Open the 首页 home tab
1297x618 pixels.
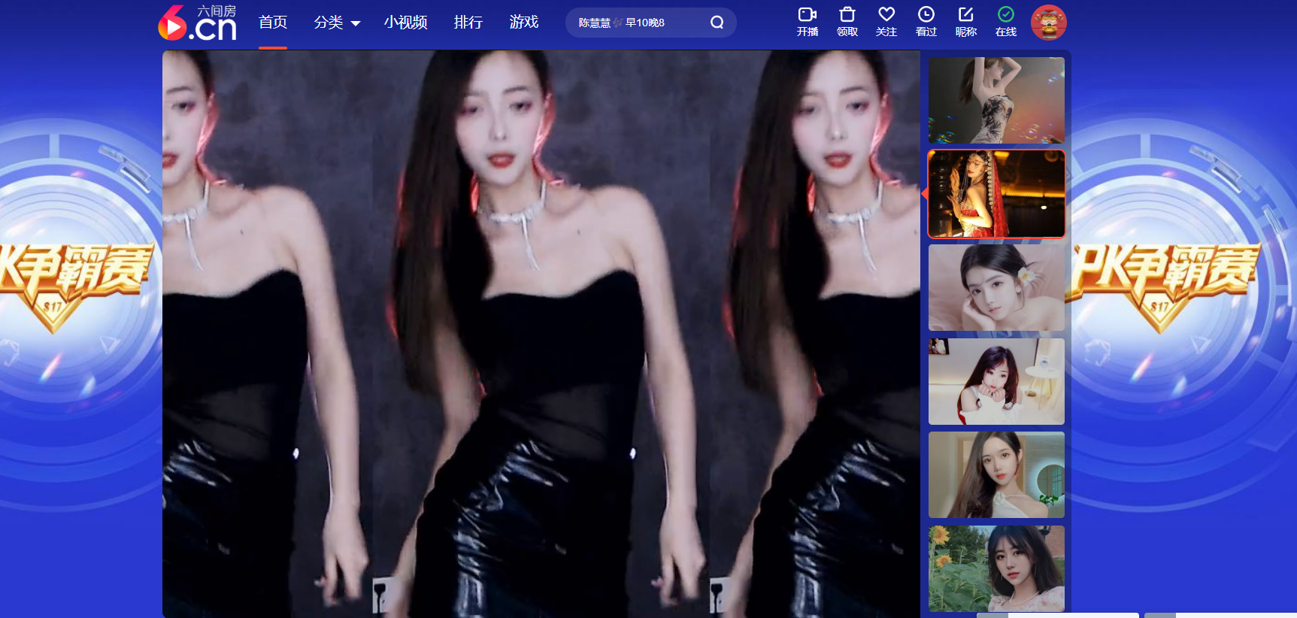coord(273,23)
